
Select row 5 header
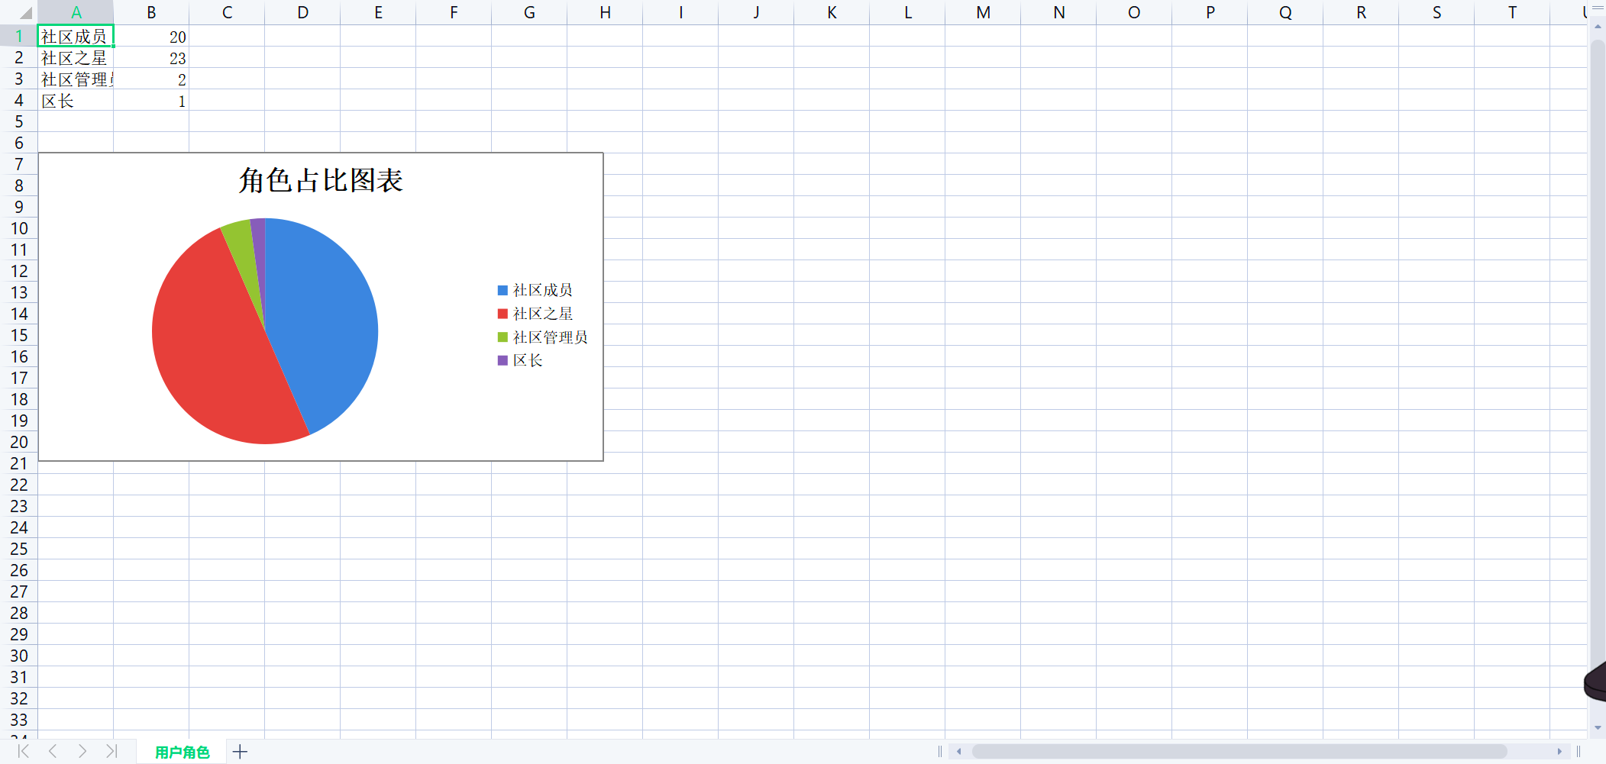(x=18, y=121)
